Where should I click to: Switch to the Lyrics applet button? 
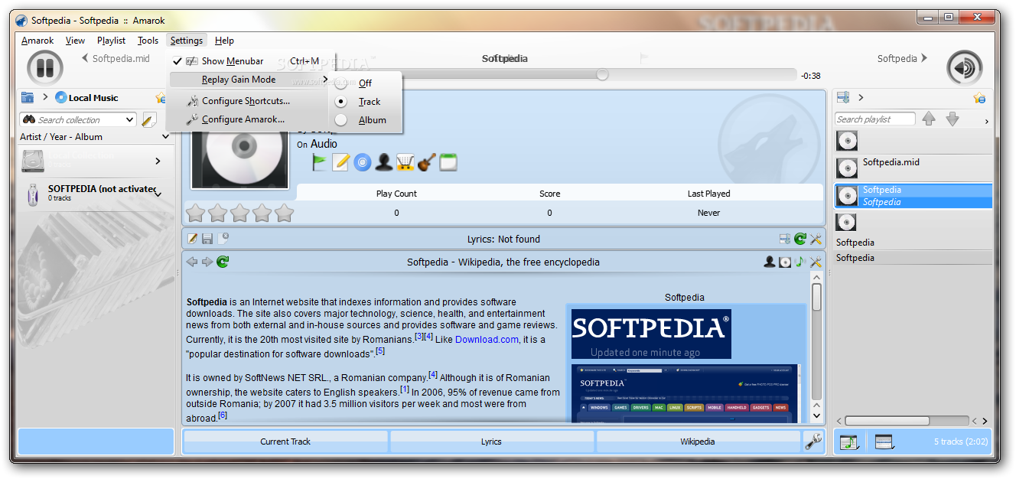click(491, 442)
